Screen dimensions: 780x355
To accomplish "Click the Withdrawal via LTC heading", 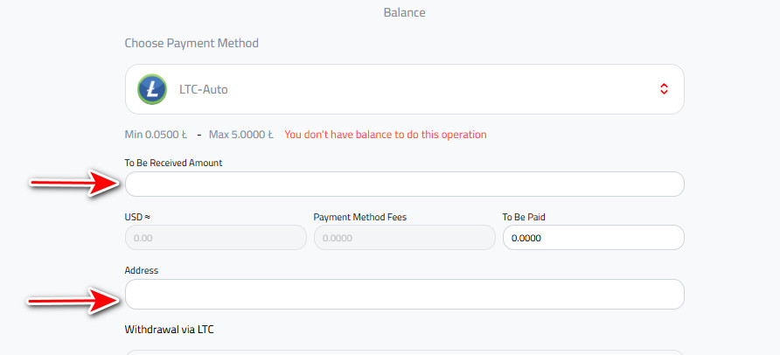I will pos(169,329).
